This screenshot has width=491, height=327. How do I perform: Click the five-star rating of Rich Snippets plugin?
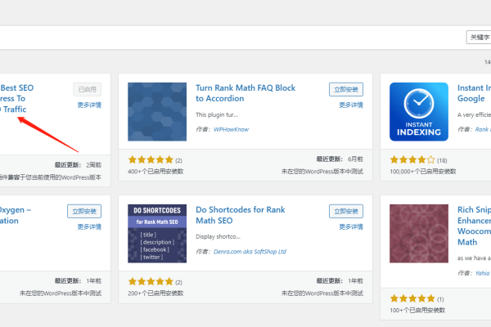(x=412, y=298)
